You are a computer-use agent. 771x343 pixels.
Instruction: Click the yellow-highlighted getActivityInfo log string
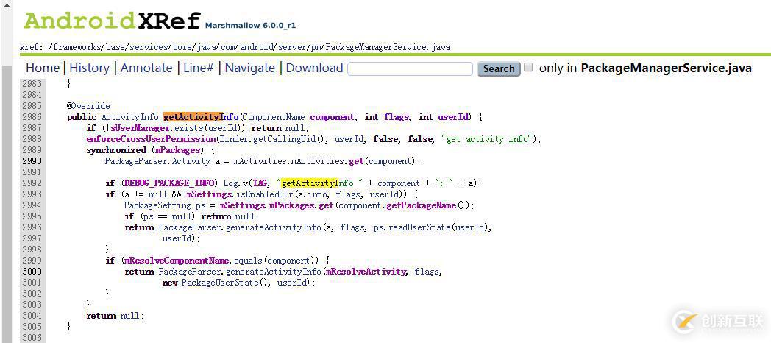click(x=317, y=183)
